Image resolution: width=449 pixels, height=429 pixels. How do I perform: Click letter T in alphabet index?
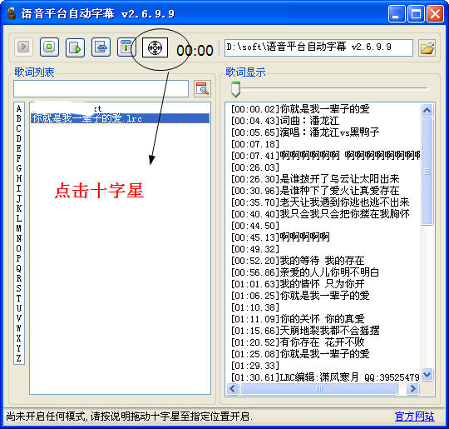click(19, 298)
